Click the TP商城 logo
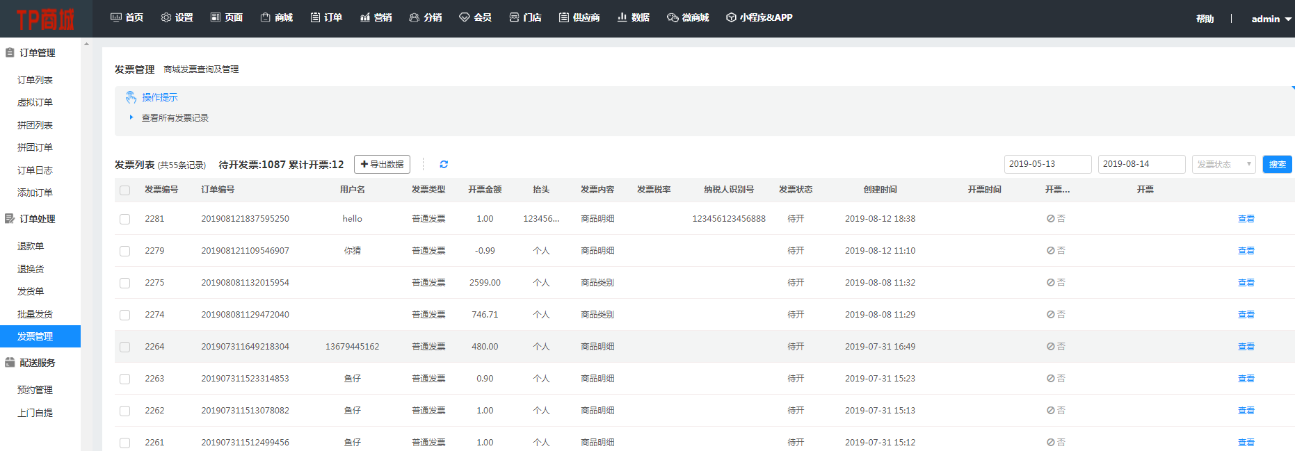This screenshot has height=451, width=1295. point(45,19)
